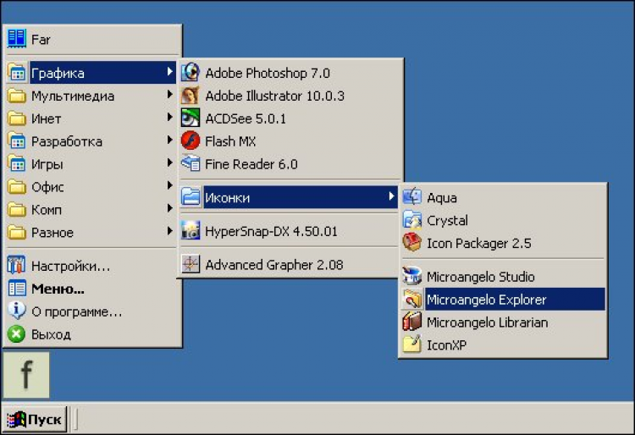Open the bold Меню... entry

93,289
